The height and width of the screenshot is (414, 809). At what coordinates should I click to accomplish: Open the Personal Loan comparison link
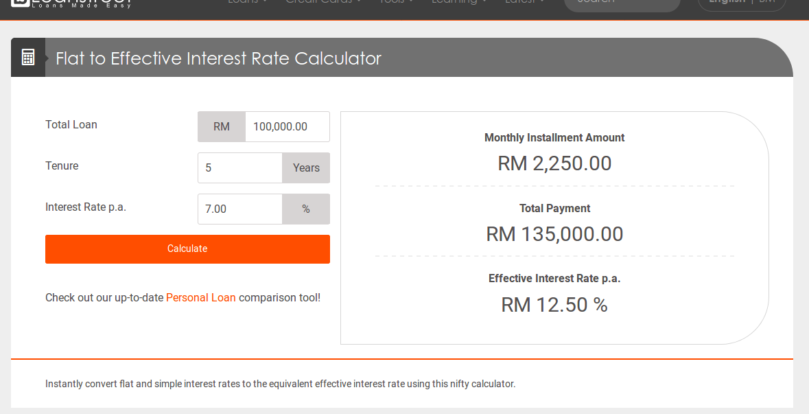click(x=200, y=298)
